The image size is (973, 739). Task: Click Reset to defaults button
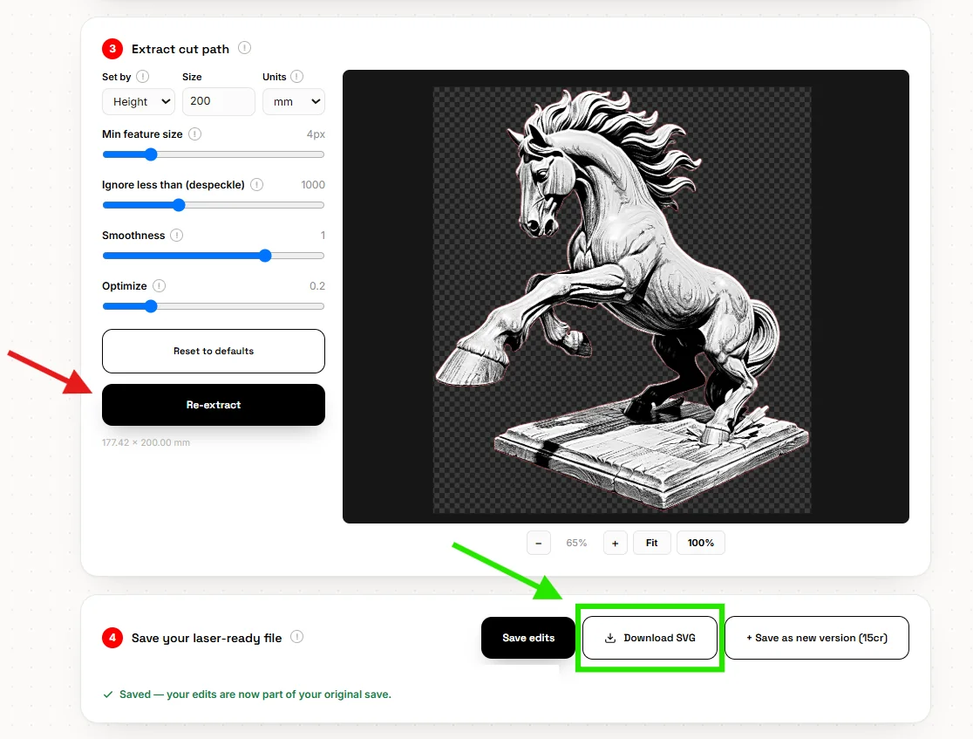click(x=214, y=351)
